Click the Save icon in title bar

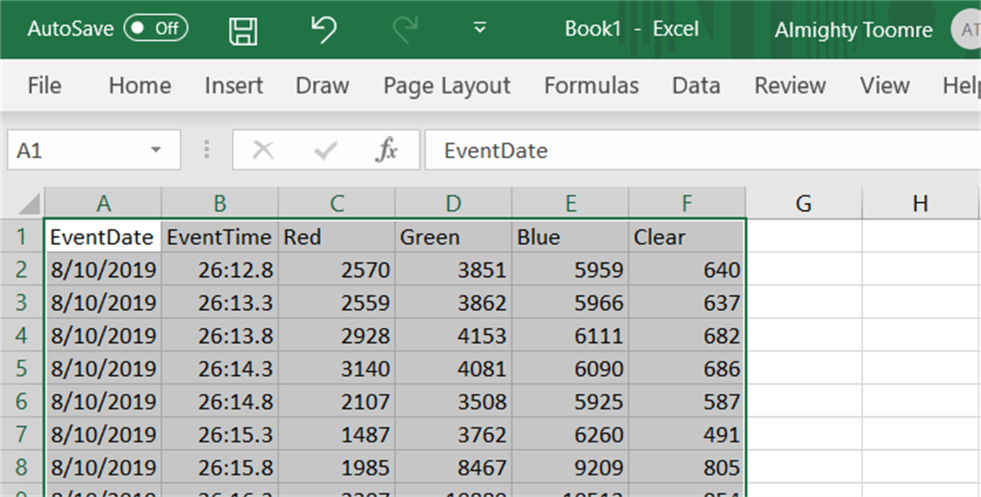pos(243,30)
